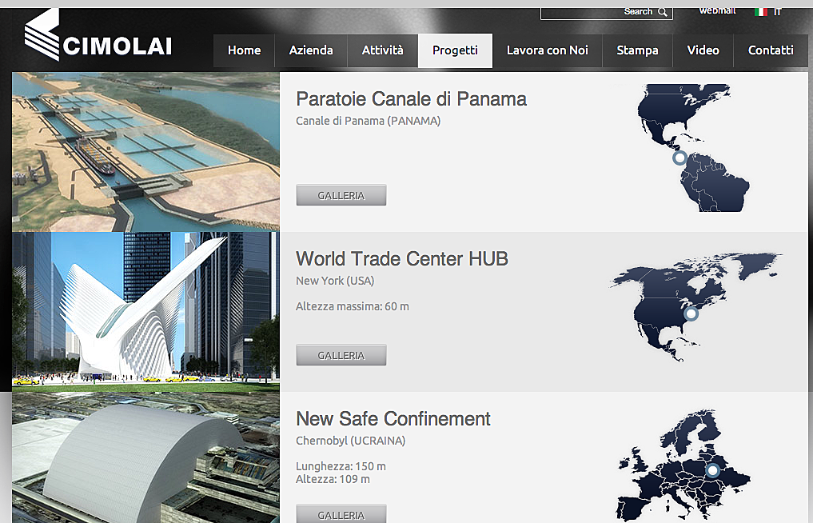
Task: Open the New Safe Confinement title
Action: pos(393,418)
